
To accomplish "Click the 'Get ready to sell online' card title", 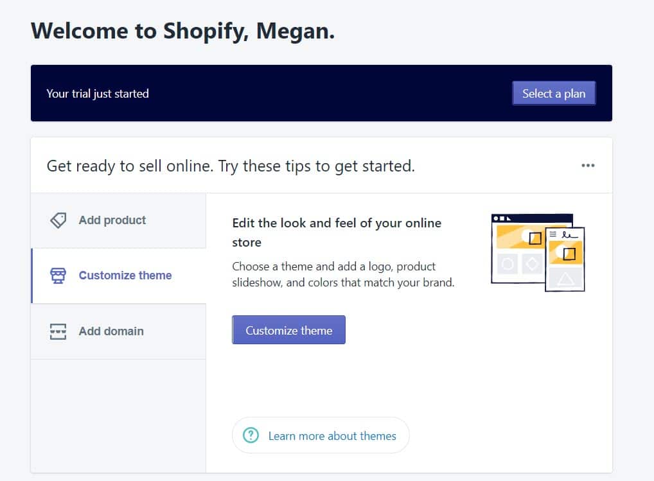I will [231, 166].
